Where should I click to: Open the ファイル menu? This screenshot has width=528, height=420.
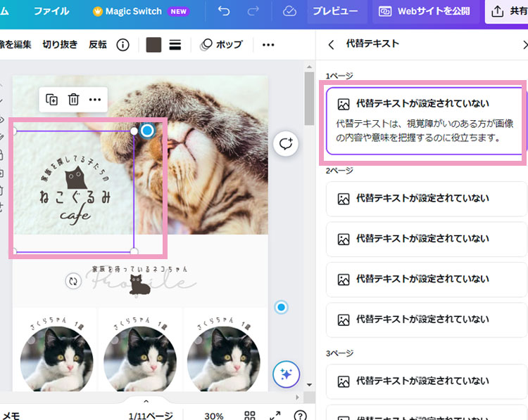pos(51,11)
